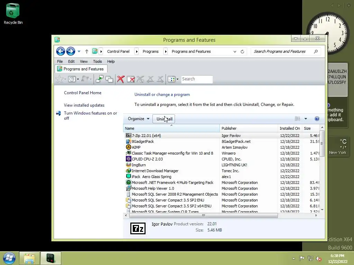This screenshot has height=265, width=354.
Task: Click the horizontal scrollbar thumb
Action: pos(203,215)
